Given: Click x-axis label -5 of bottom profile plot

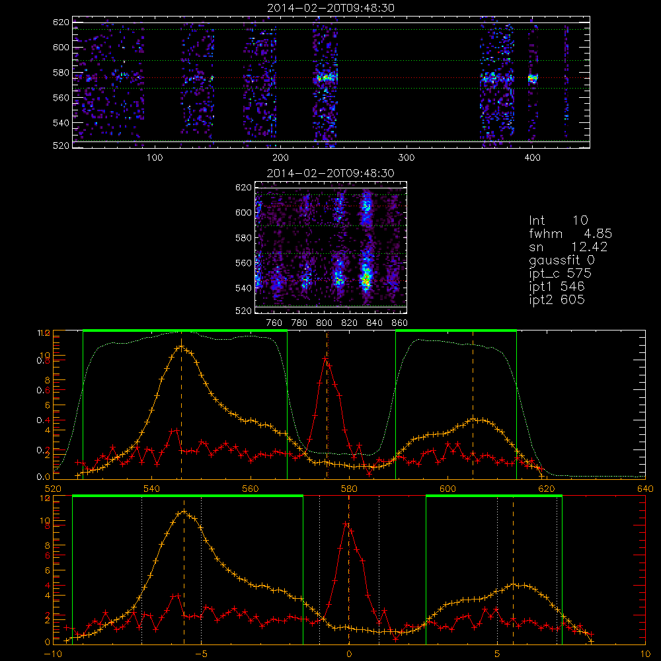Looking at the screenshot, I should click(x=202, y=654).
